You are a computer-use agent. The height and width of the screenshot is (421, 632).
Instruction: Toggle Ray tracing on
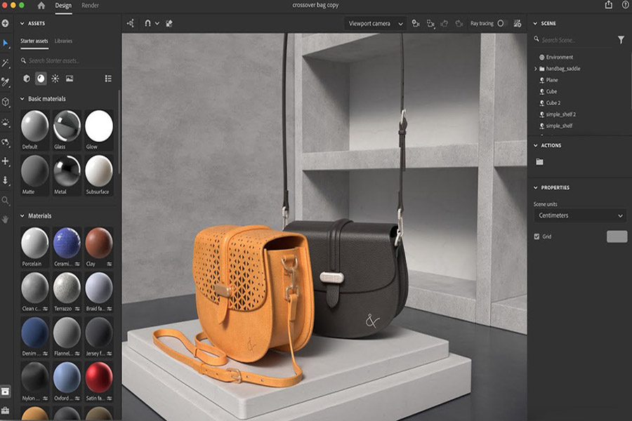point(501,23)
